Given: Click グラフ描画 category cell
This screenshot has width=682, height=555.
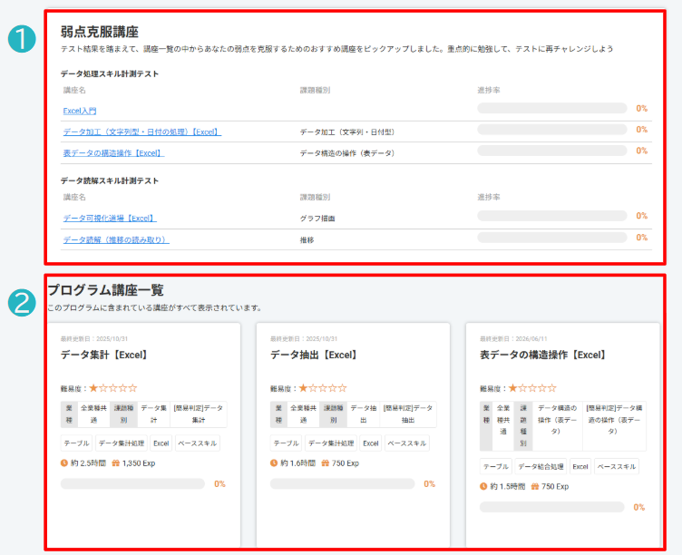Looking at the screenshot, I should (317, 219).
